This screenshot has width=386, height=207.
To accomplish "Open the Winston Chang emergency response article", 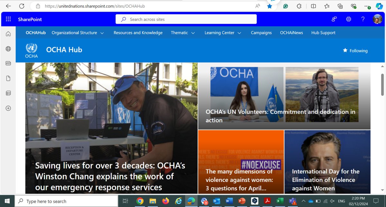I will [x=110, y=176].
